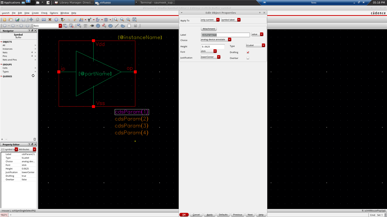The height and width of the screenshot is (217, 387).
Task: Select the Create Ellipse shape icon
Action: point(110,26)
